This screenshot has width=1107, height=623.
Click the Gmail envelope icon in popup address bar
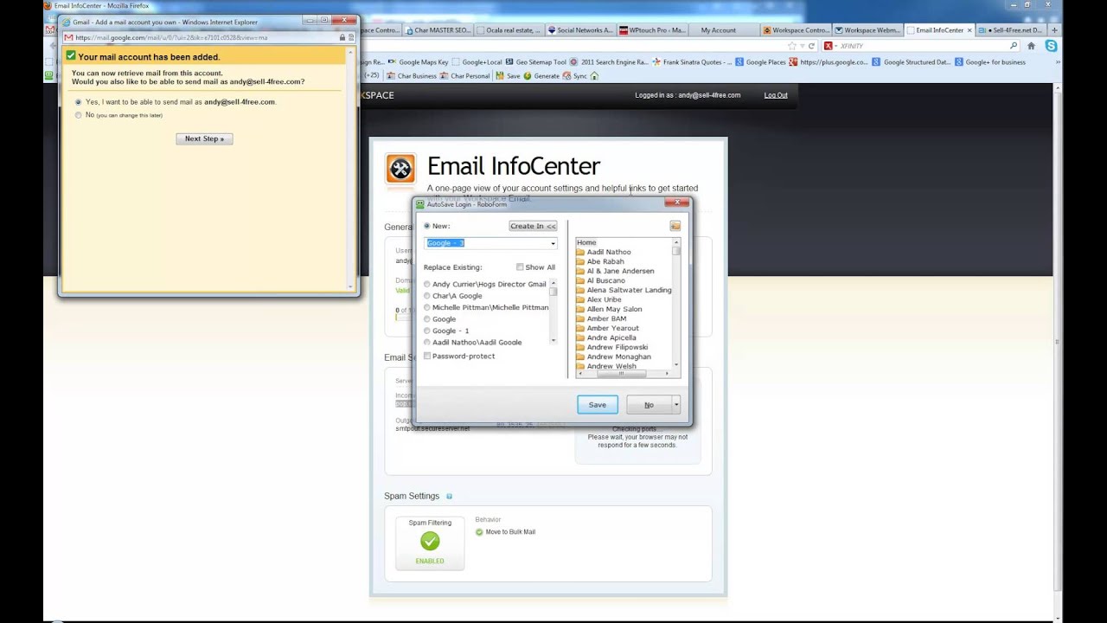coord(68,37)
